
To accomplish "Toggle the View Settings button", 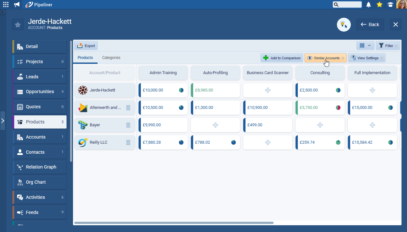I will [367, 58].
